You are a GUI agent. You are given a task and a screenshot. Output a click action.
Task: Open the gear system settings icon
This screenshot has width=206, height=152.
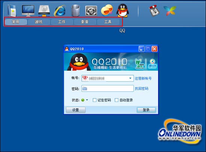coord(91,11)
